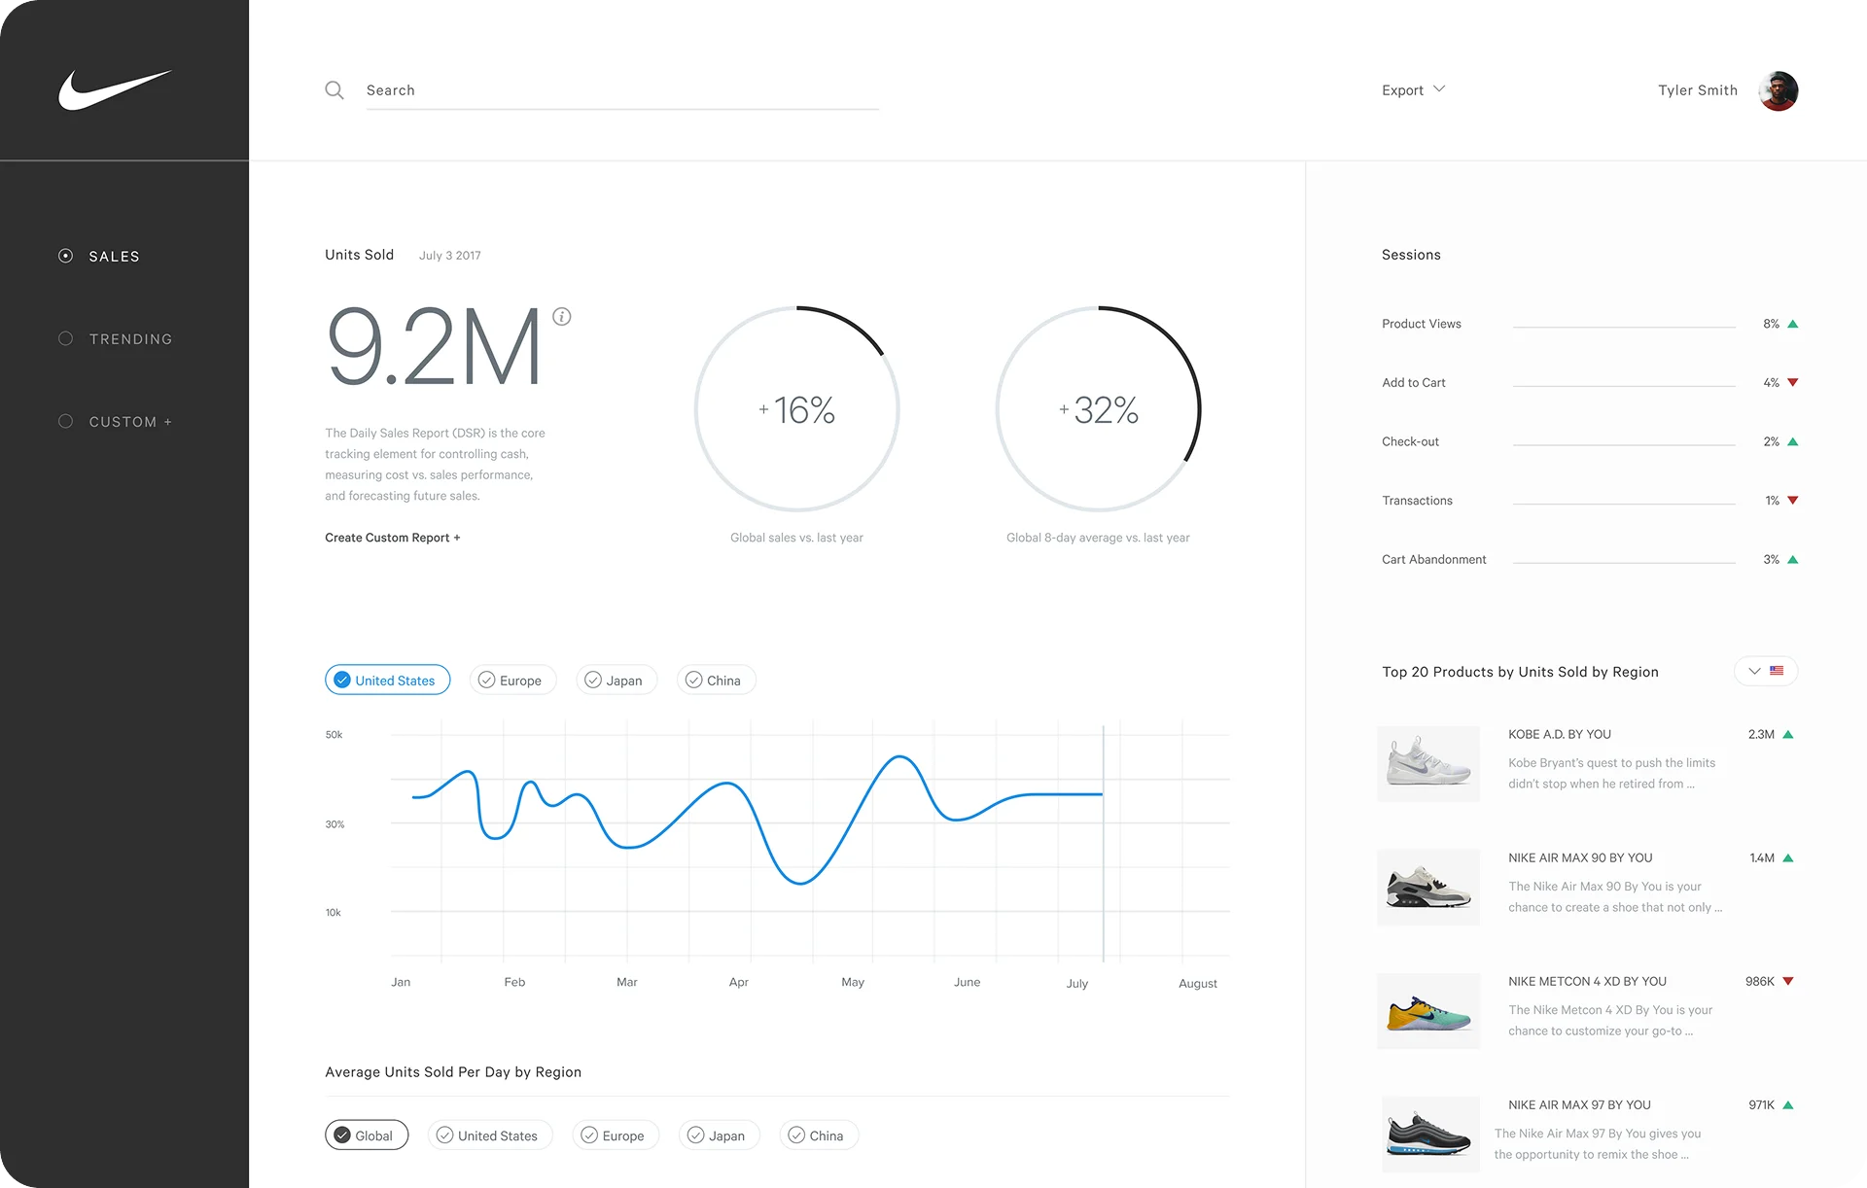Open the TRENDING menu item

tap(130, 339)
